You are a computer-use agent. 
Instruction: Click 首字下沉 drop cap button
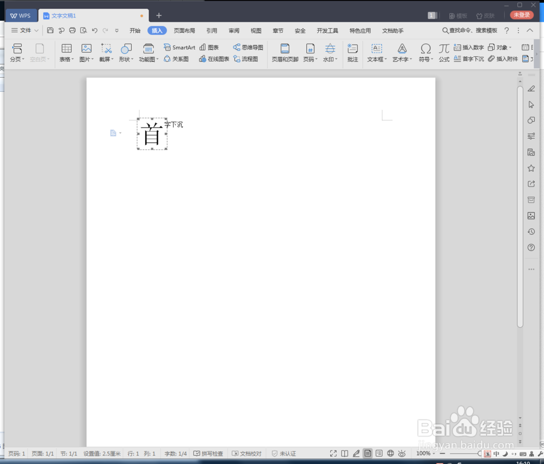[469, 59]
